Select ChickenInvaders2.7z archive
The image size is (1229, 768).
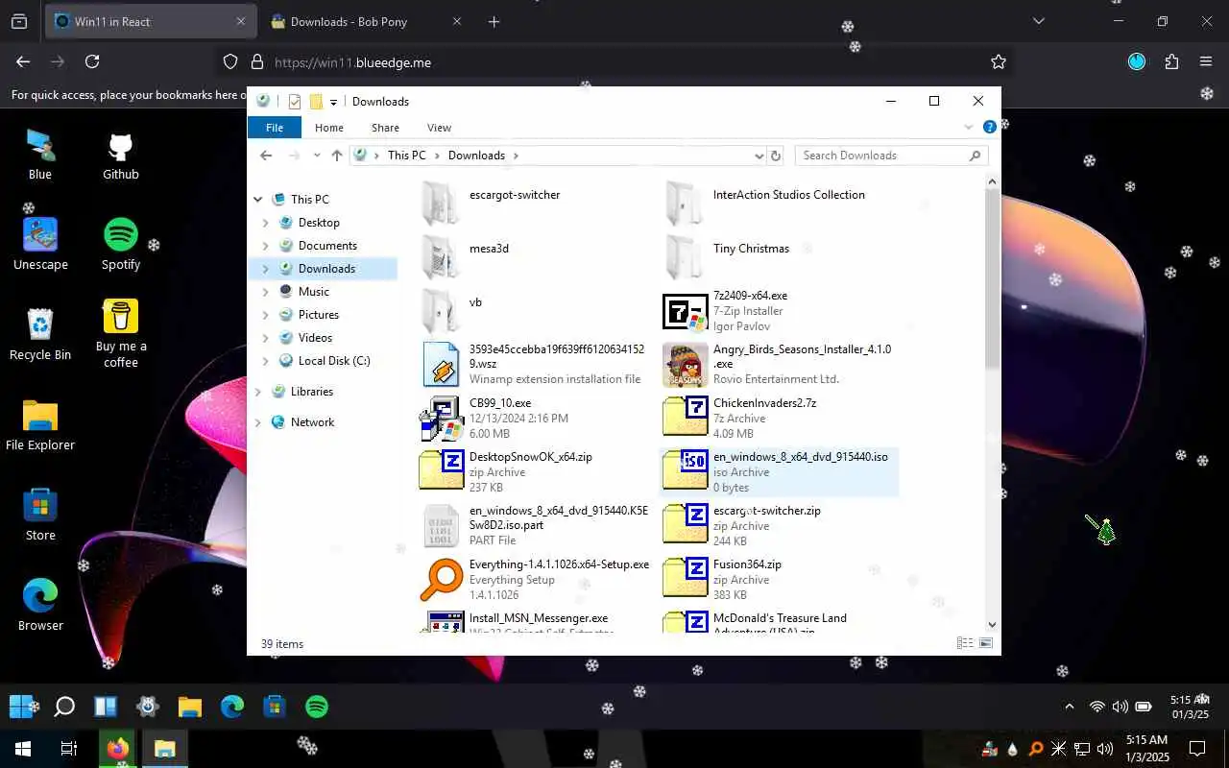pos(779,419)
